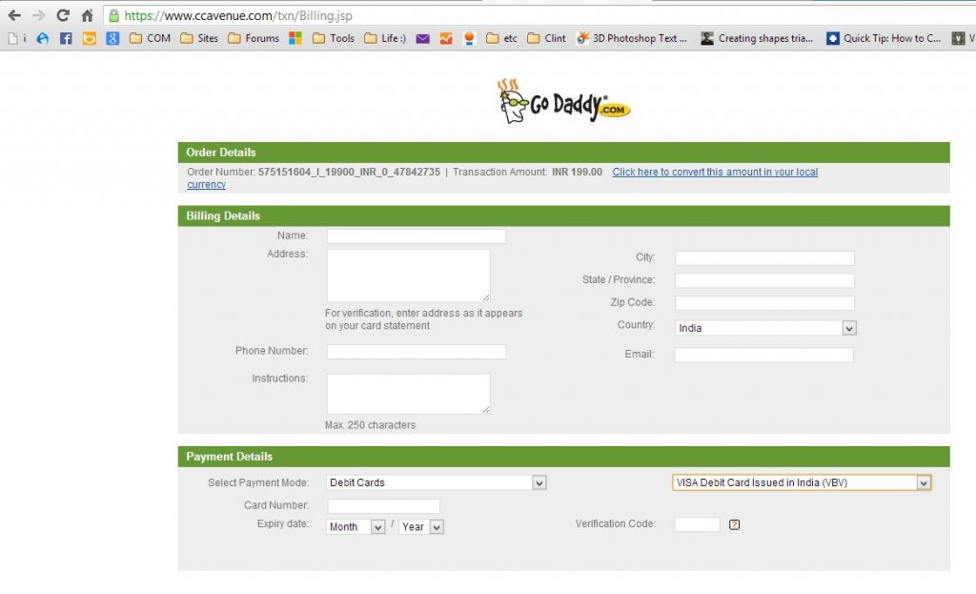Image resolution: width=976 pixels, height=594 pixels.
Task: Open the Forums bookmarks folder
Action: coord(254,38)
